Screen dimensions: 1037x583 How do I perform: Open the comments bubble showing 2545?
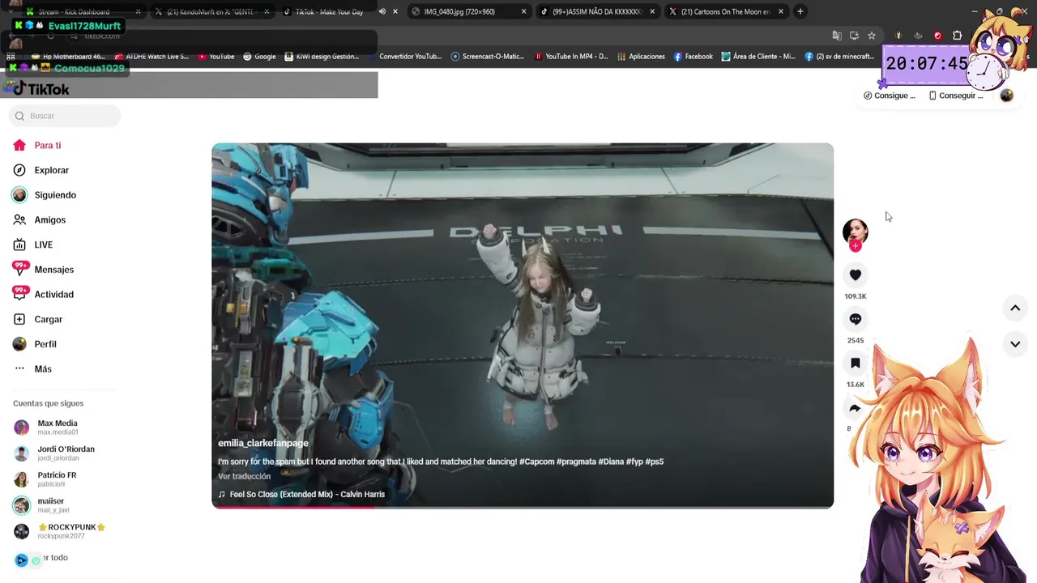click(855, 319)
